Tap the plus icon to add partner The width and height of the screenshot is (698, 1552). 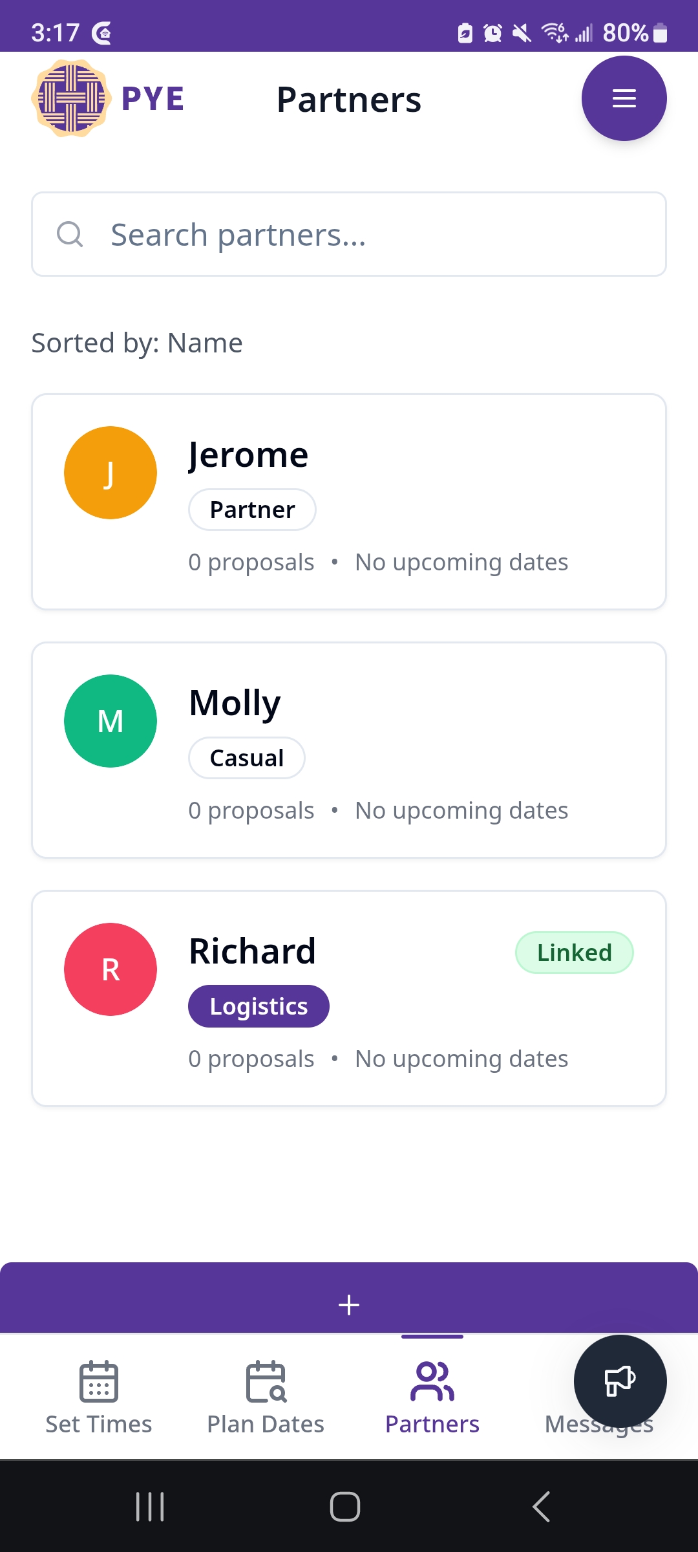(349, 1304)
